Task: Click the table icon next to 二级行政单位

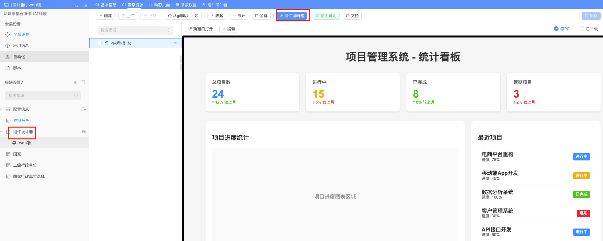Action: [x=8, y=165]
